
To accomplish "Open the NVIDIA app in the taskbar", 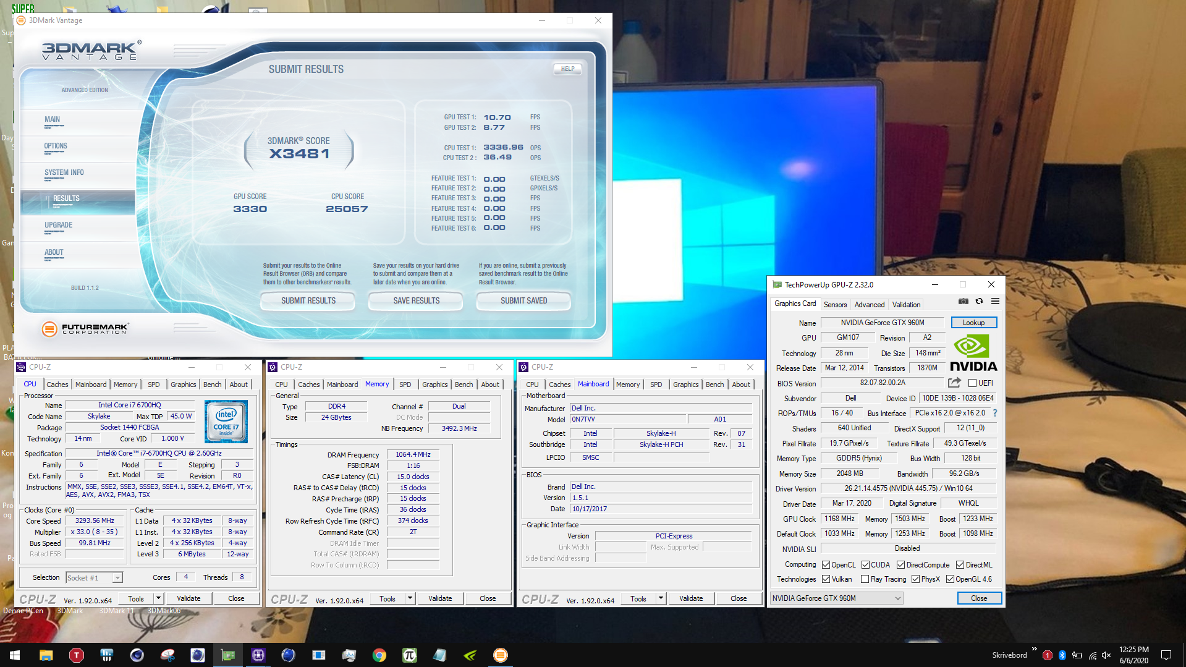I will [470, 655].
